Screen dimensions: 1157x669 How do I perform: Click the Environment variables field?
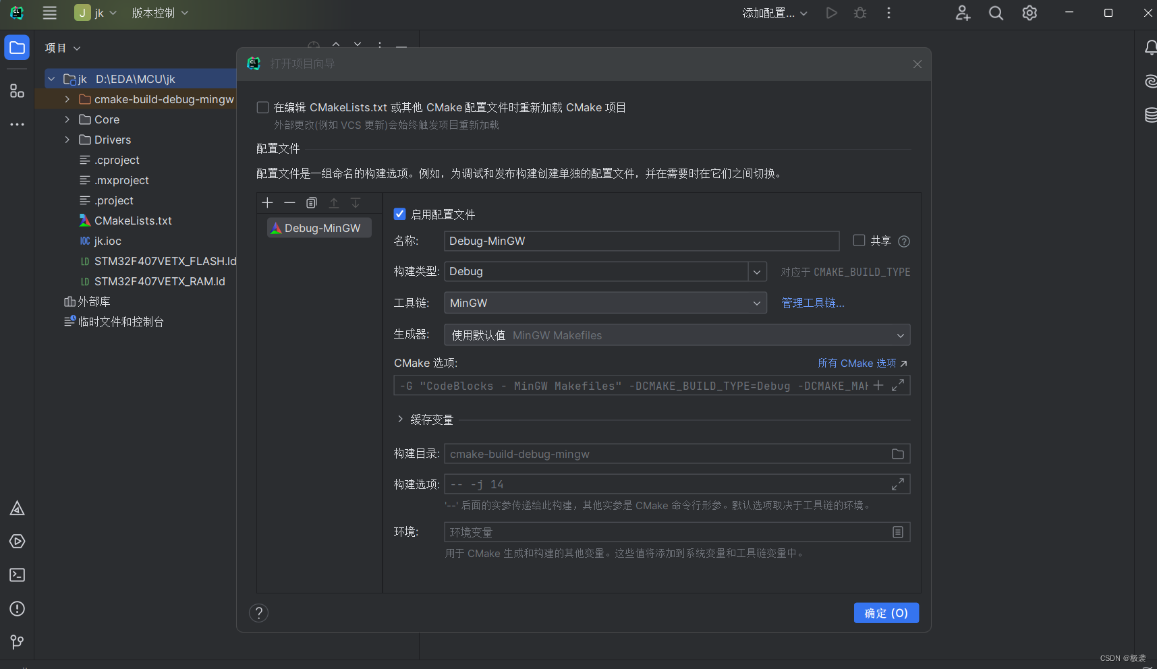click(x=677, y=532)
